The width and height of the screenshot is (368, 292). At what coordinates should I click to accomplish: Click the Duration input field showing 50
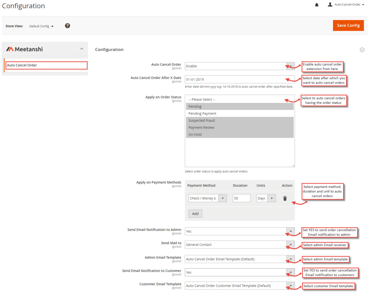[242, 198]
